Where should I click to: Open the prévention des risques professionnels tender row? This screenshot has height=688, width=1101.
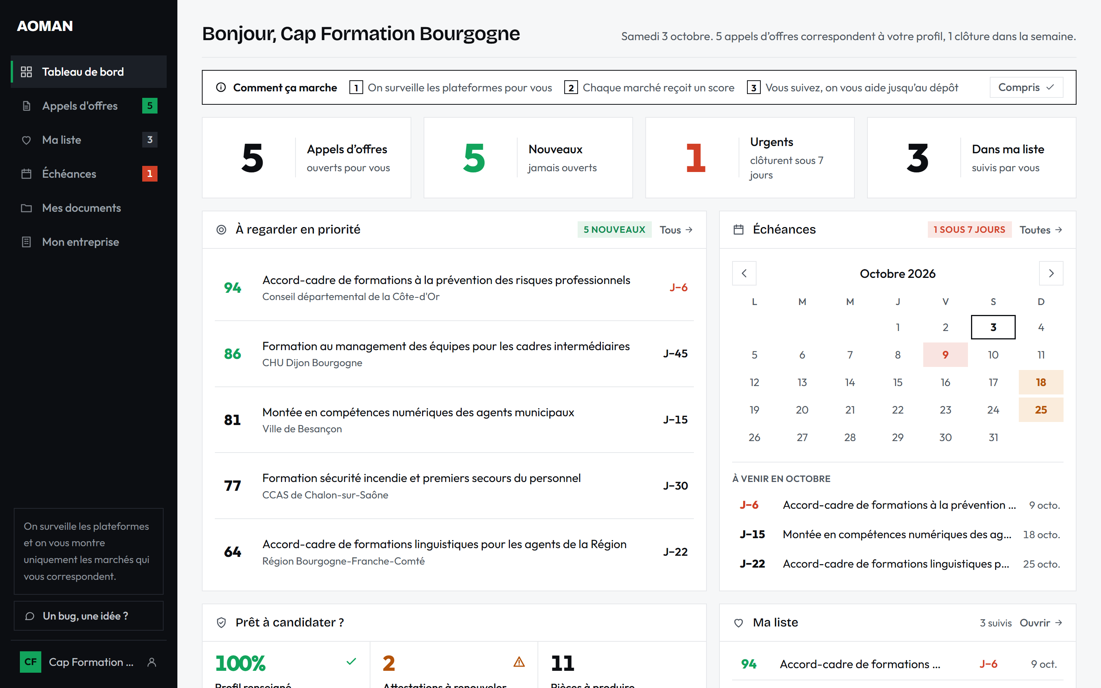(x=454, y=287)
